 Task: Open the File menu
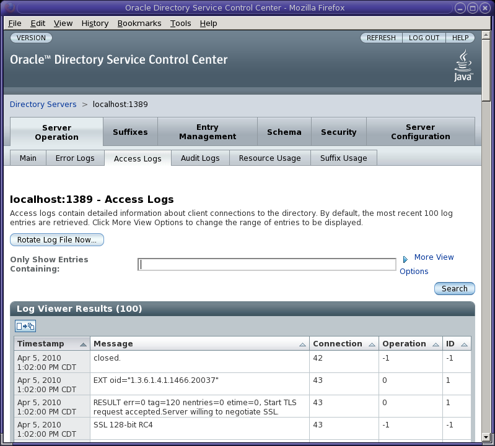(15, 24)
